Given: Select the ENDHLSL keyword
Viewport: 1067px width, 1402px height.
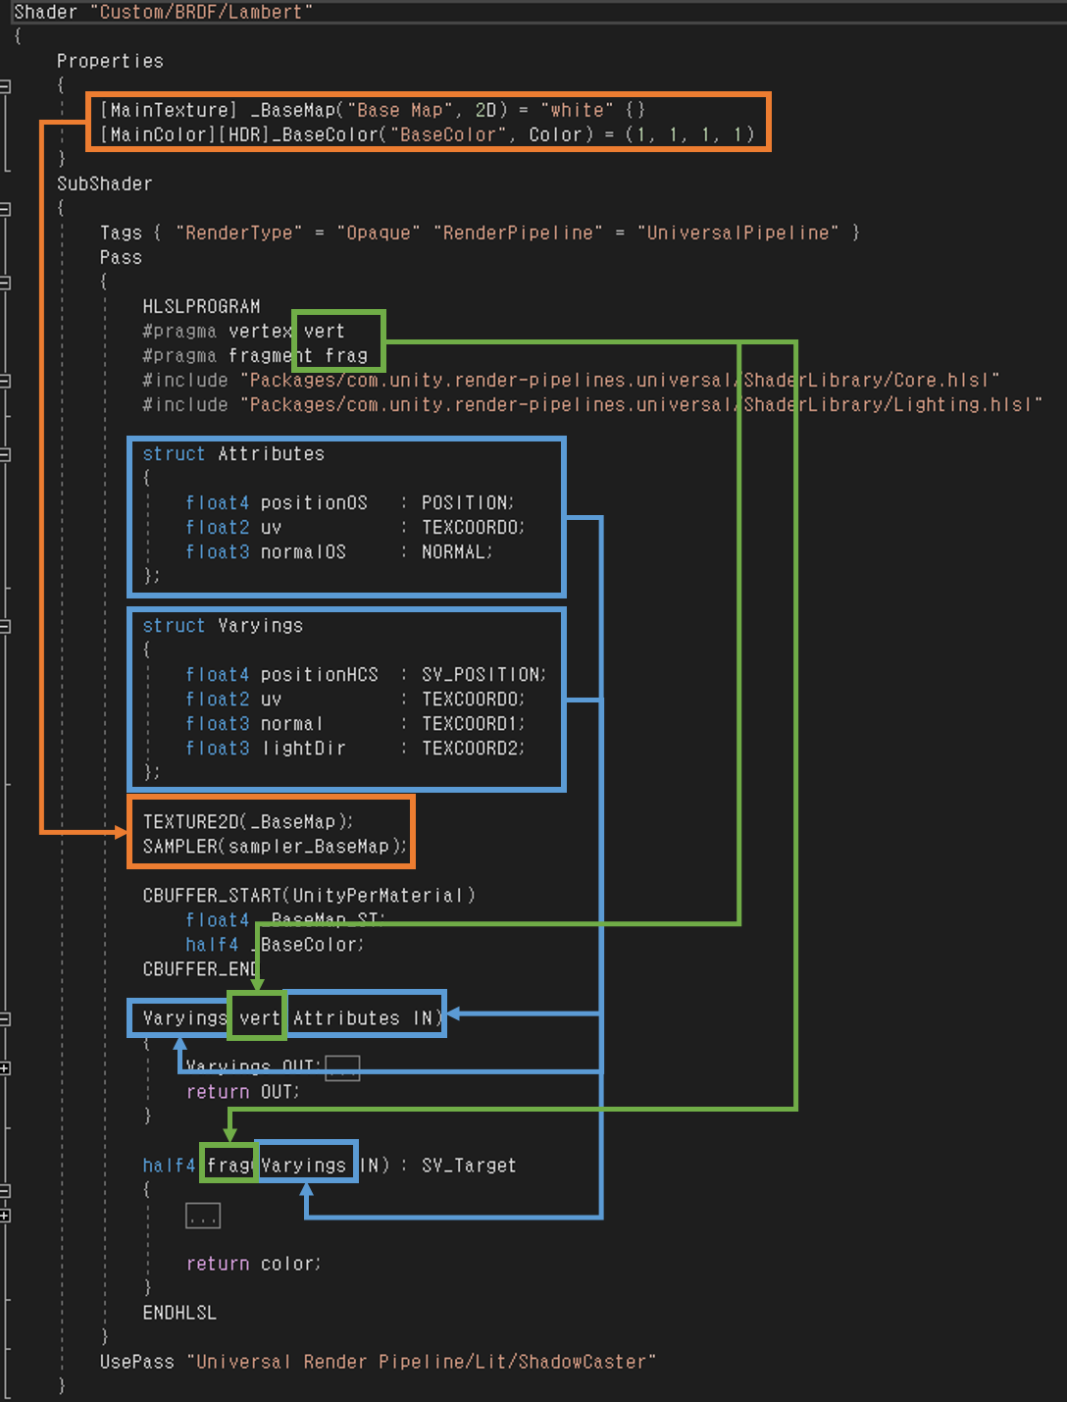Looking at the screenshot, I should 179,1313.
